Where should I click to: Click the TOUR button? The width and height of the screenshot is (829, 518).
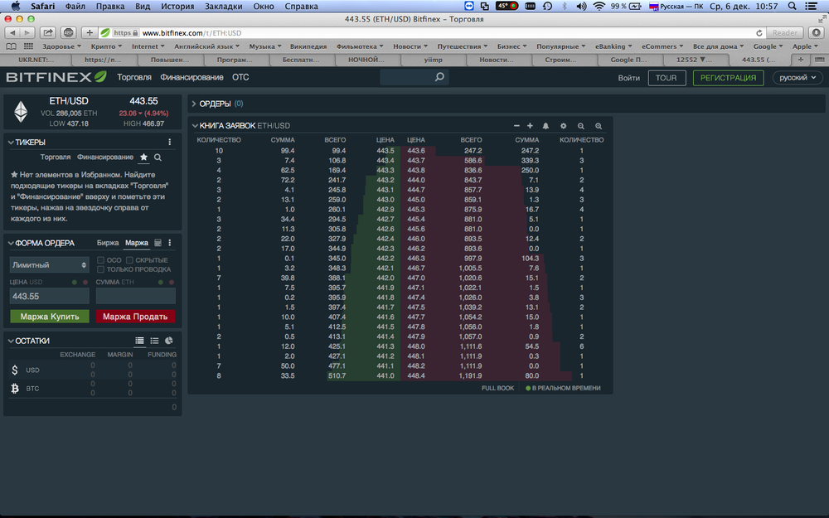pos(667,78)
